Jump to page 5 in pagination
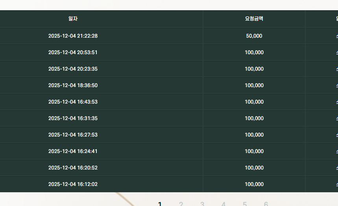338x206 pixels. coord(245,204)
